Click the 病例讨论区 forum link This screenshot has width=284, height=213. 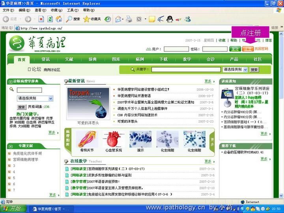(x=52, y=70)
